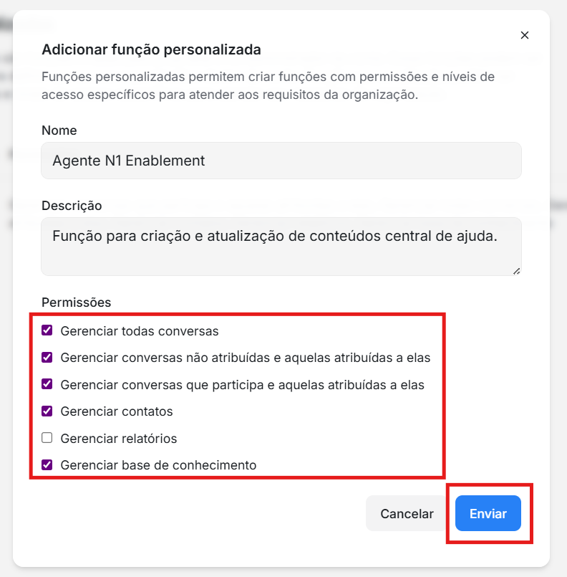Screen dimensions: 567x577
Task: Enable the Gerenciar relatórios checkbox
Action: tap(47, 438)
